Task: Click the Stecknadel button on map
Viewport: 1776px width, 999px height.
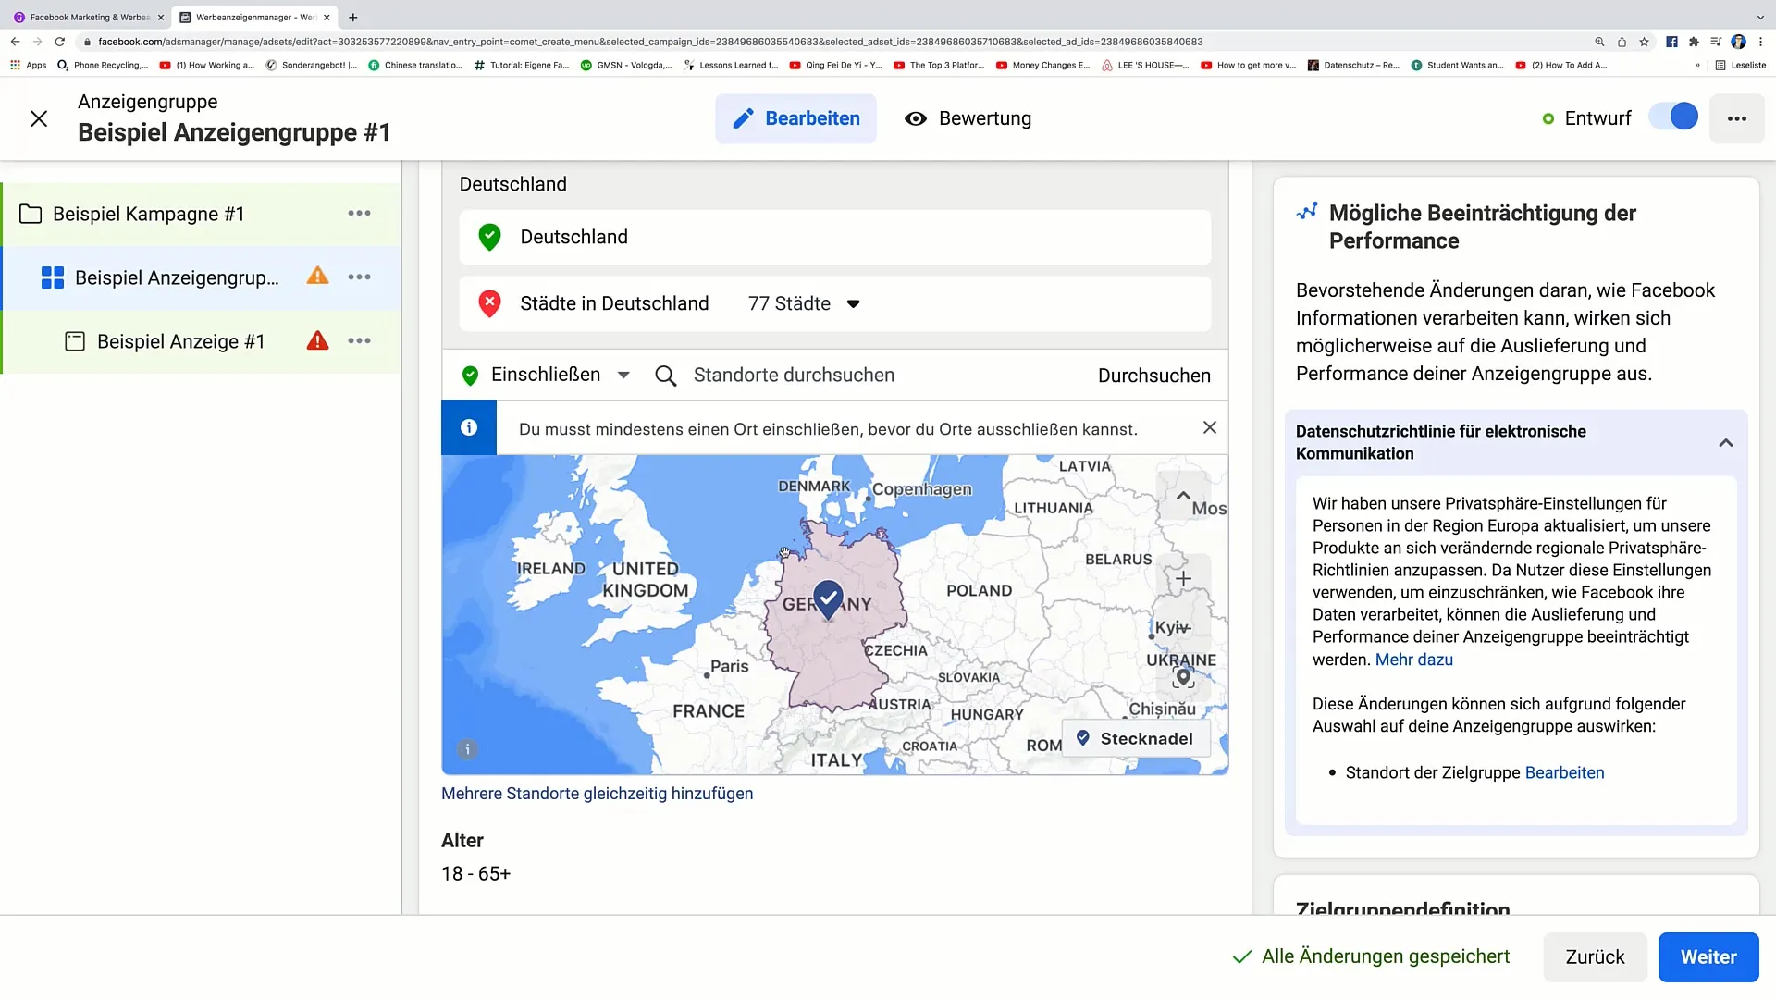Action: tap(1136, 738)
